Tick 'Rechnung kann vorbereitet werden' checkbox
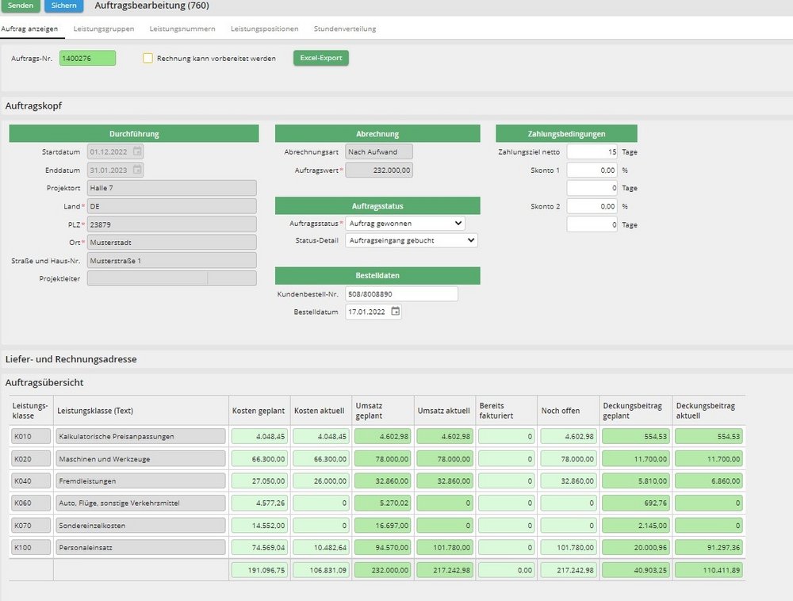 pos(147,58)
